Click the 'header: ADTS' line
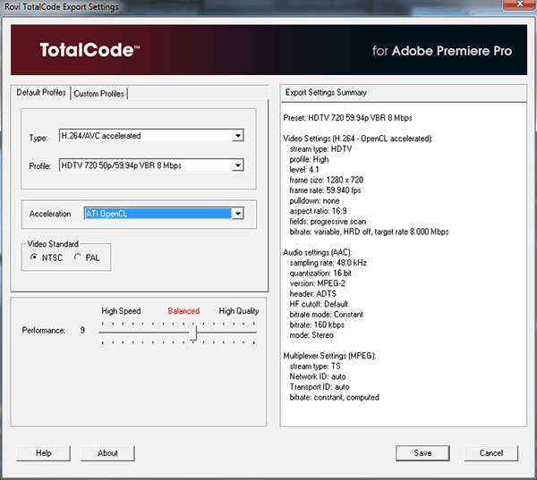Viewport: 537px width, 480px height. [312, 293]
